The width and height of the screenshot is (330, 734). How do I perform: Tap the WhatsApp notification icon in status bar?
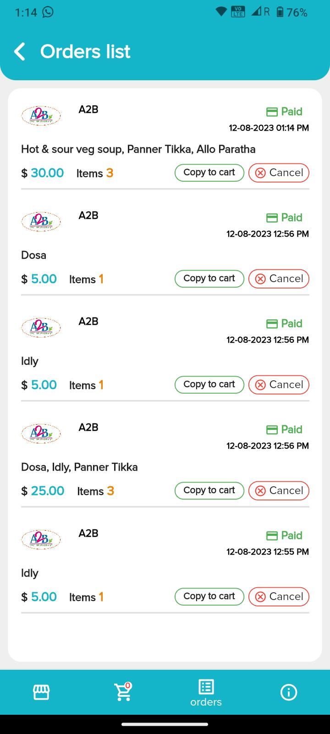(48, 12)
